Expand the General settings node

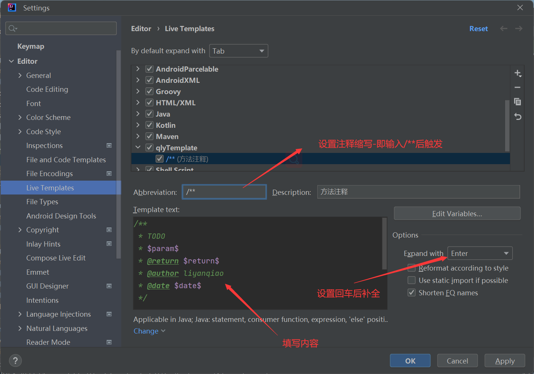20,75
